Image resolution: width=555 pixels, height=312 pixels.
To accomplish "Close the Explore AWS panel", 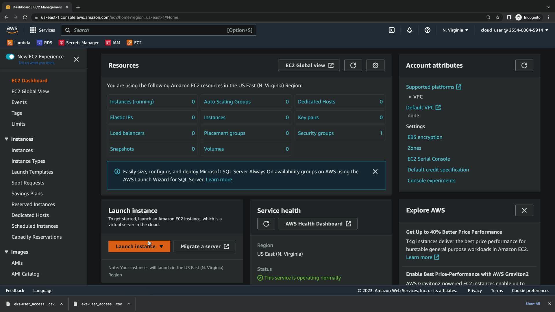I will pyautogui.click(x=524, y=210).
